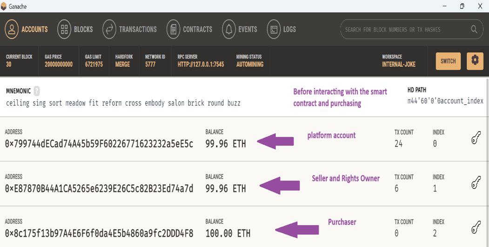Show private key for account index 1

pos(476,183)
